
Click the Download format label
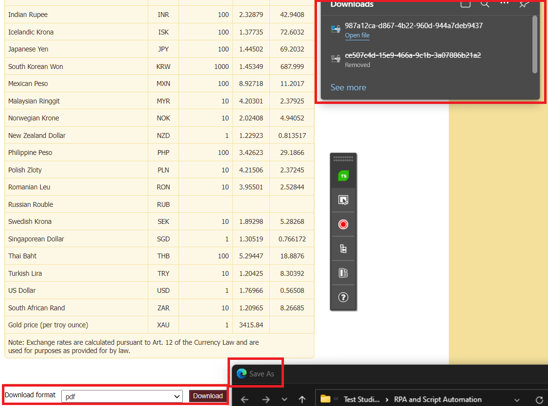(x=30, y=395)
